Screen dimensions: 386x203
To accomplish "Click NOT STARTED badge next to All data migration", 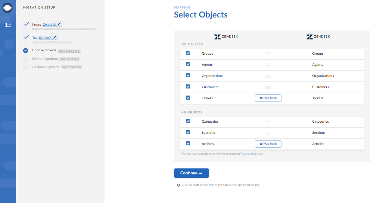I will click(71, 67).
